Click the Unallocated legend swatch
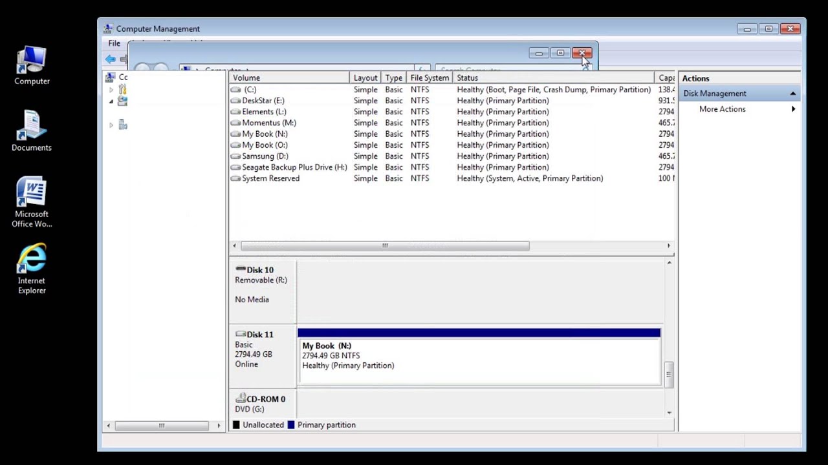The image size is (828, 465). tap(236, 425)
